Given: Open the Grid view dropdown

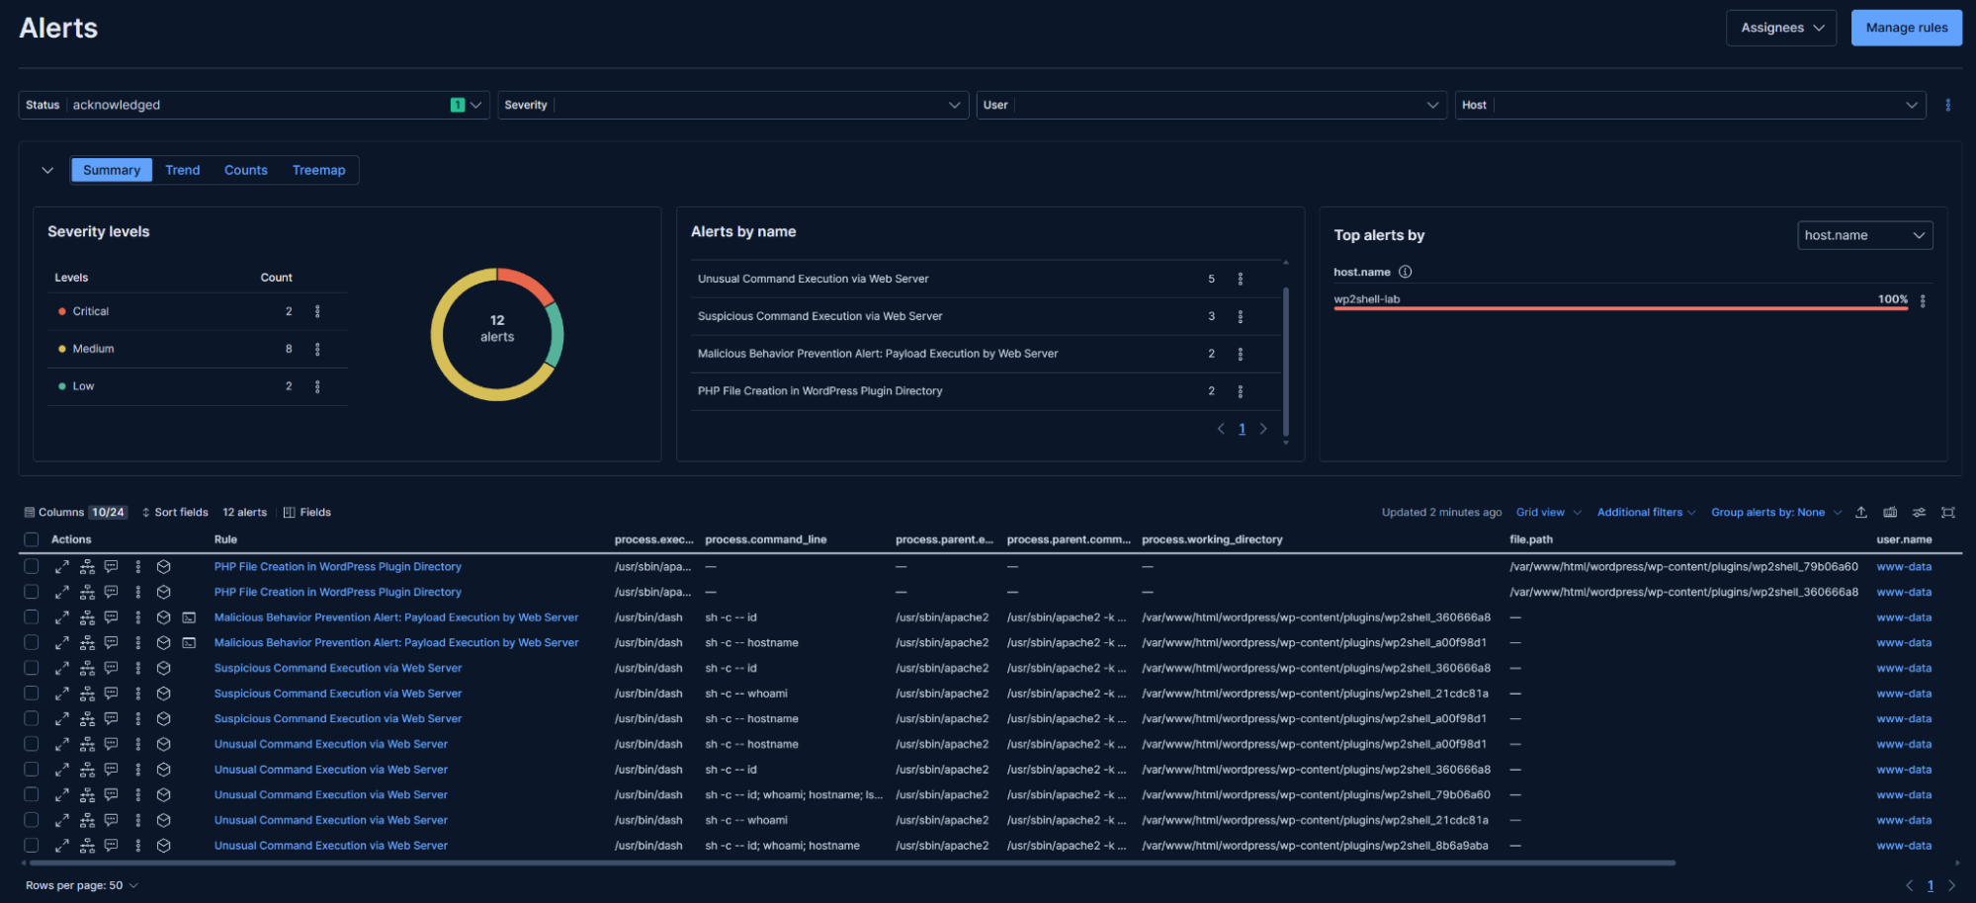Looking at the screenshot, I should click(1549, 512).
